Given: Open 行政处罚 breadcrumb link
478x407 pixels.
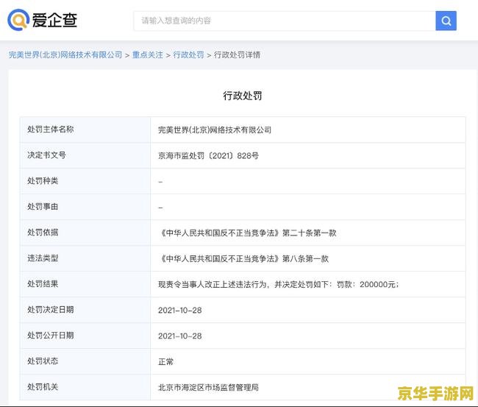Looking at the screenshot, I should point(188,55).
